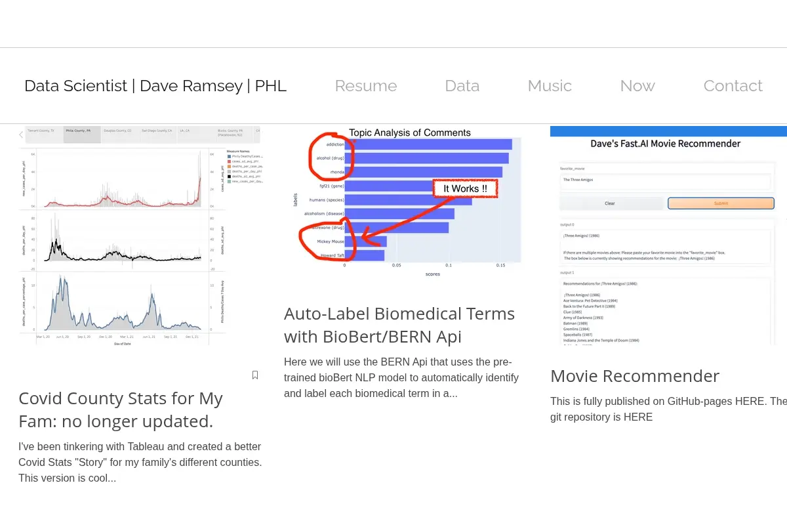Open the Covid County Stats for My Fam post title
The image size is (787, 525).
(x=121, y=409)
